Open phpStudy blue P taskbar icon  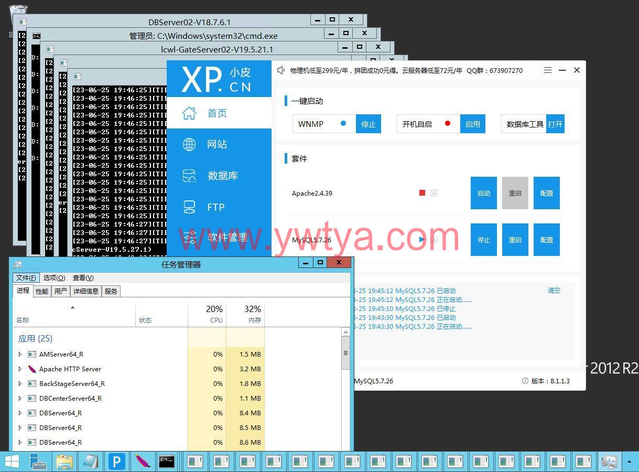pos(116,462)
